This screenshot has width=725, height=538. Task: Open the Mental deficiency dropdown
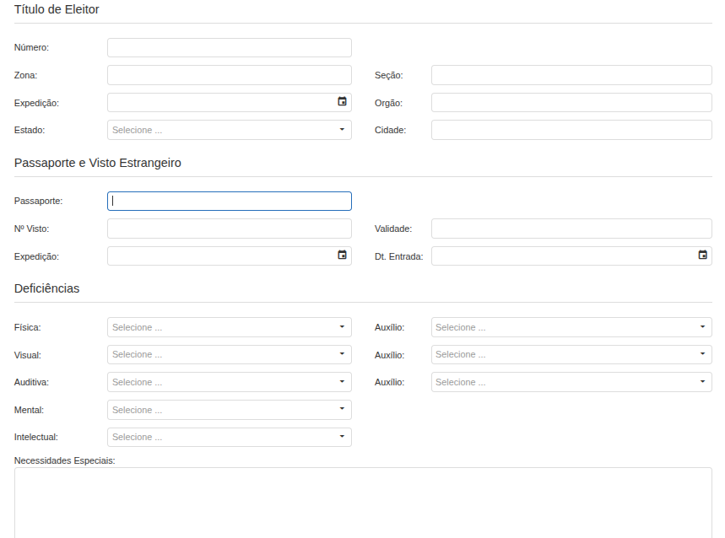pos(229,410)
